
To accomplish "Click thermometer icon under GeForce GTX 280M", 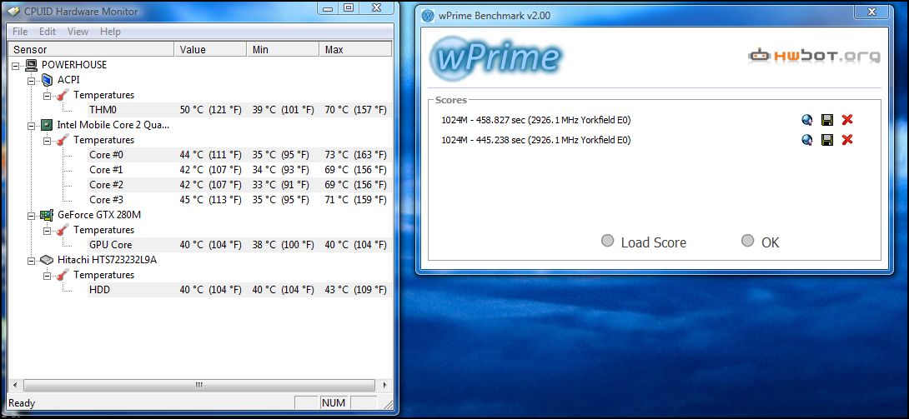I will pyautogui.click(x=63, y=230).
